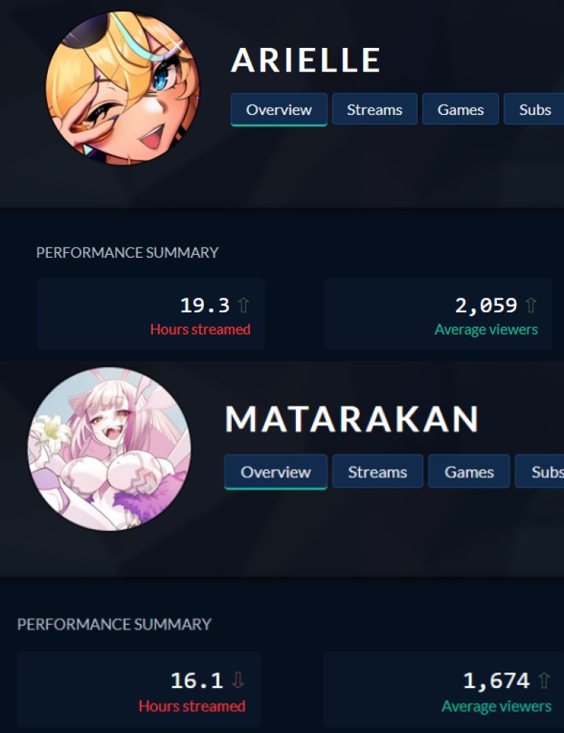
Task: Open Matarakan's Overview tab
Action: pos(275,471)
